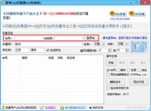Enable the 昵称 export checkbox
Image resolution: width=151 pixels, height=111 pixels.
click(118, 70)
